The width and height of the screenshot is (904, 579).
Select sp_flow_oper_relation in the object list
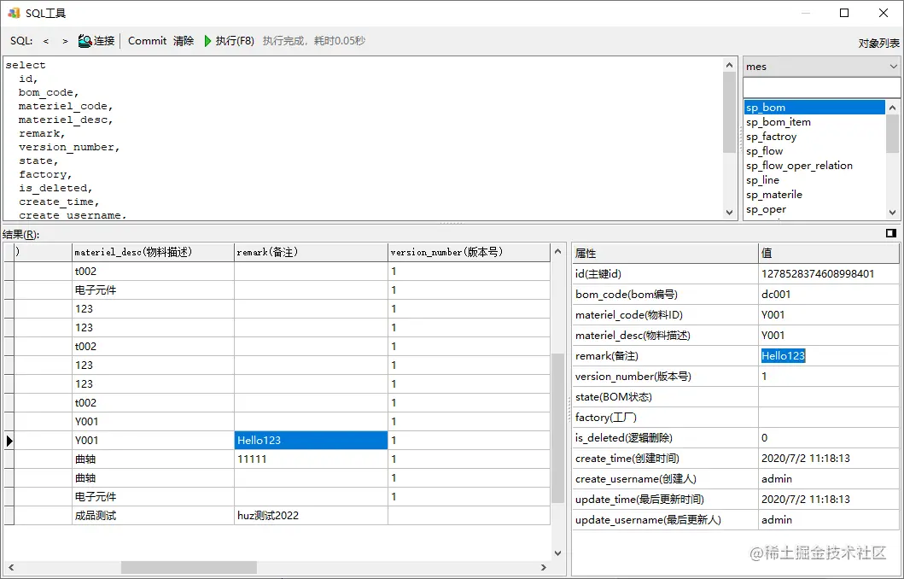pos(814,166)
